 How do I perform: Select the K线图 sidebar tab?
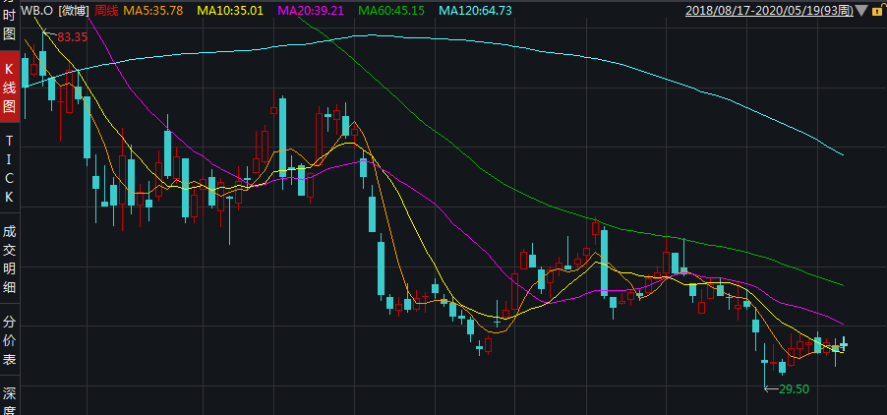10,87
